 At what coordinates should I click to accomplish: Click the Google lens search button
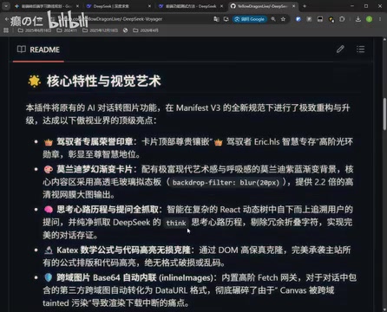pyautogui.click(x=249, y=19)
